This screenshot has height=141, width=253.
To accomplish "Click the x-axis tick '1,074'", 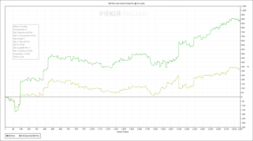I will [x=92, y=129].
